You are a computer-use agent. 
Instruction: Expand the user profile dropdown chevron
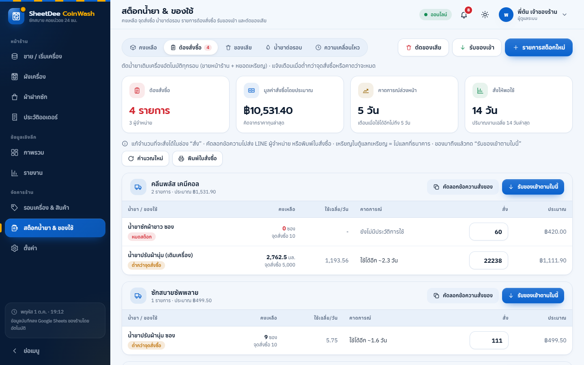(565, 15)
